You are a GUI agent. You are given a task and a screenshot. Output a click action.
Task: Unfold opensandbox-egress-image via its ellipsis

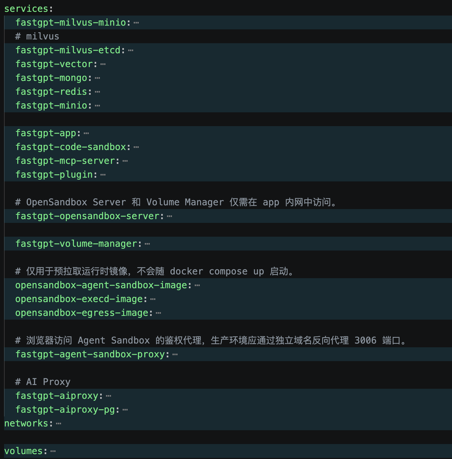coord(158,313)
